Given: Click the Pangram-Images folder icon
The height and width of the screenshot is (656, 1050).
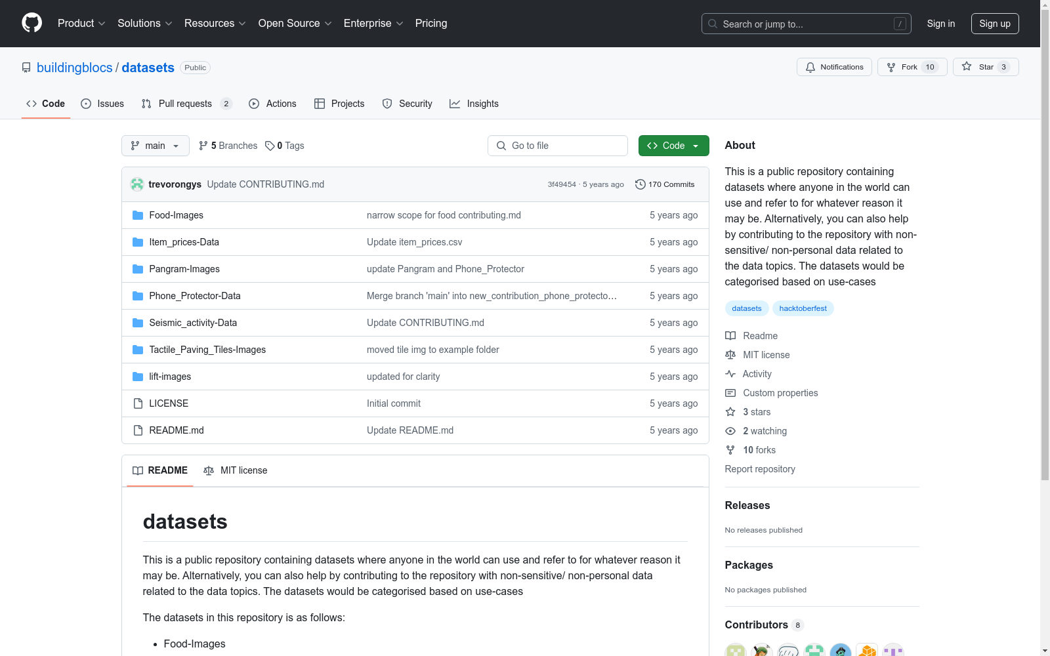Looking at the screenshot, I should pos(138,269).
